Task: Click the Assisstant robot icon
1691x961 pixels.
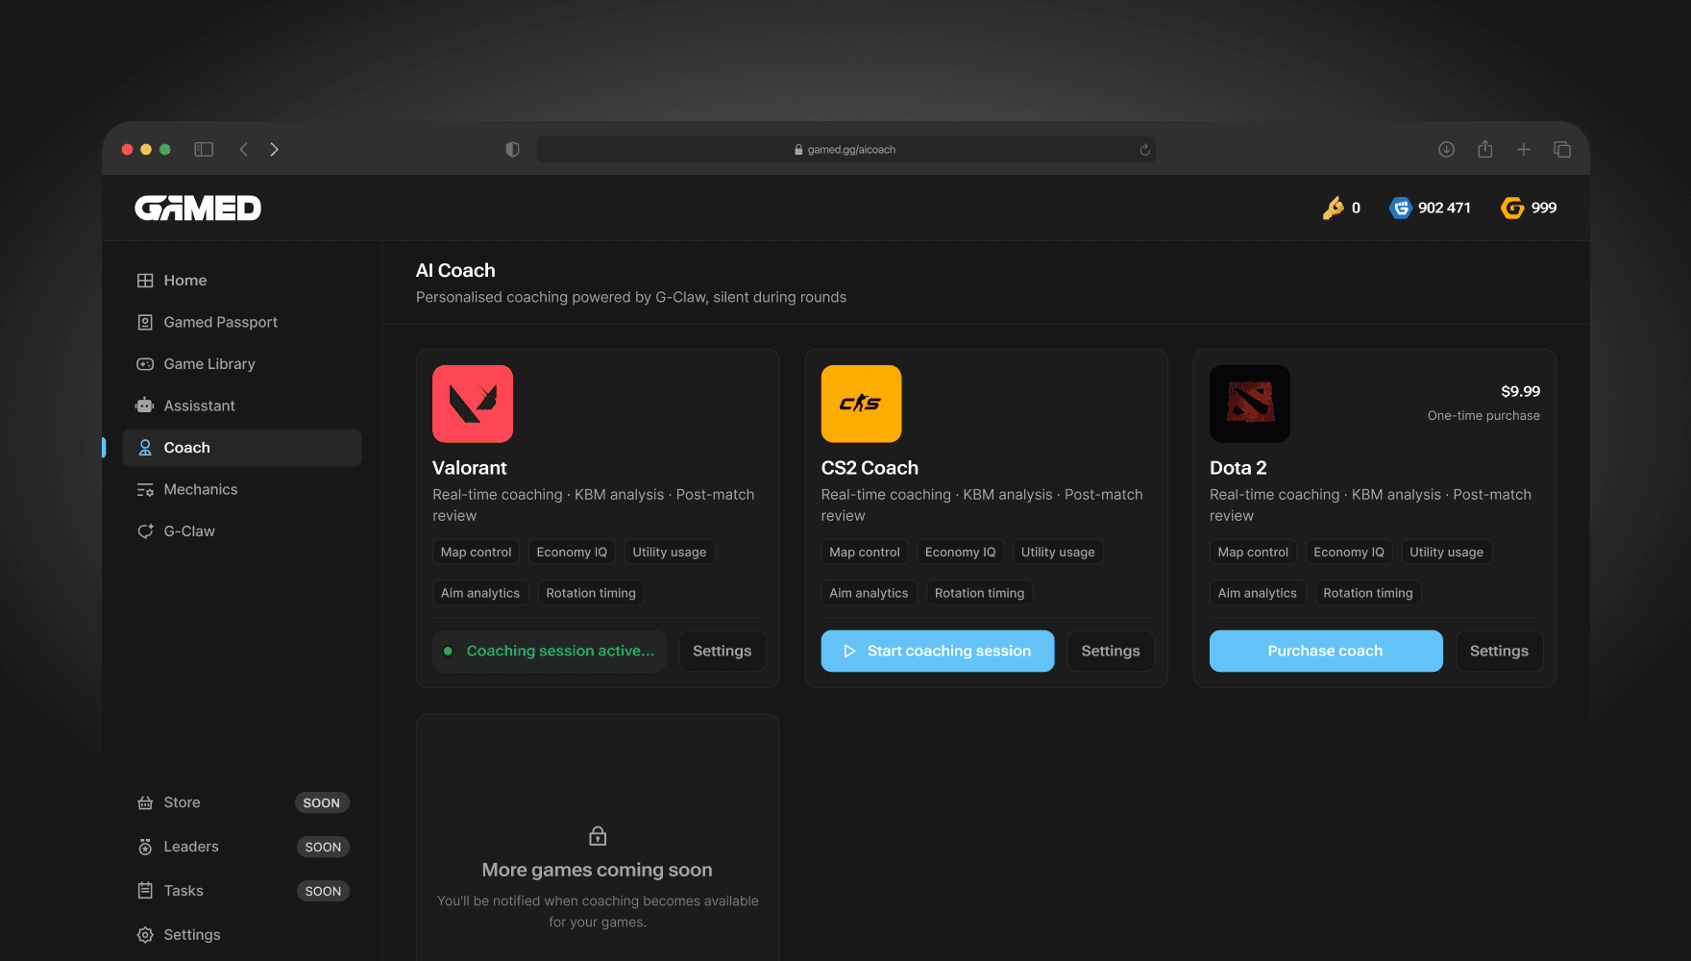Action: coord(145,406)
